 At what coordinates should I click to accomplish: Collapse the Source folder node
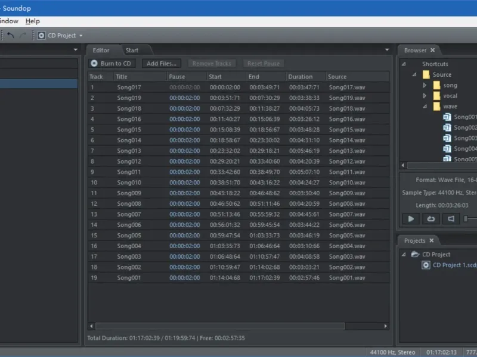(414, 74)
